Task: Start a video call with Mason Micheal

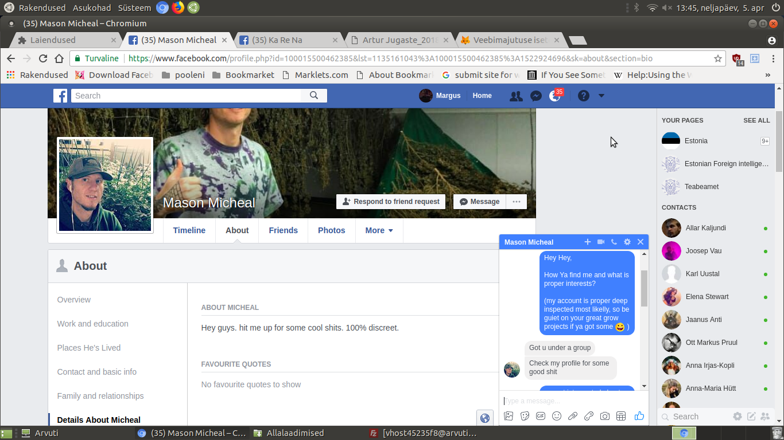Action: tap(601, 242)
